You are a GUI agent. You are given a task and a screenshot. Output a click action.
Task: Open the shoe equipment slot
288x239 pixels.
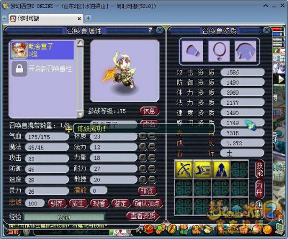pos(193,51)
